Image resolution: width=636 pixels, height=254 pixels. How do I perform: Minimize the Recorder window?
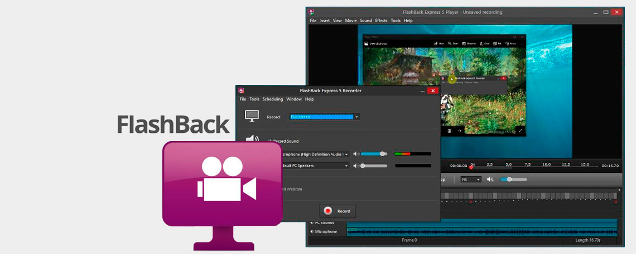(422, 91)
